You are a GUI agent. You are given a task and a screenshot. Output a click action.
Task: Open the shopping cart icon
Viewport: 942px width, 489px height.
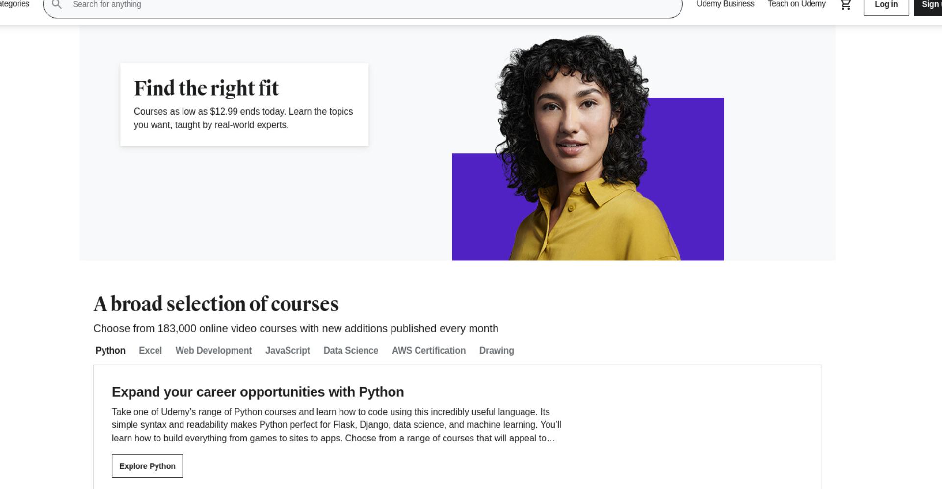[846, 5]
